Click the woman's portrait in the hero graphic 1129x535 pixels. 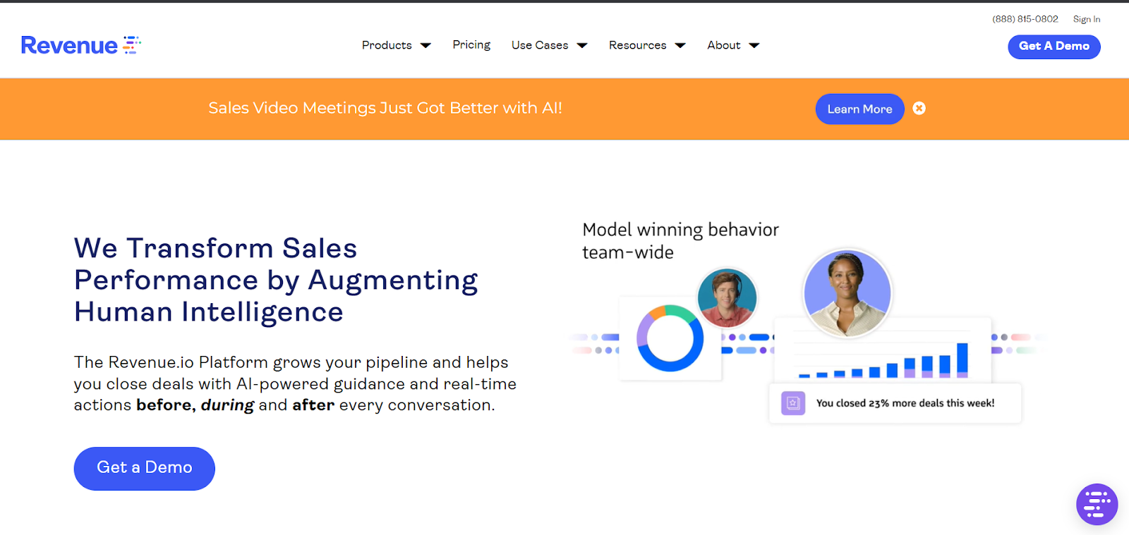click(x=847, y=293)
